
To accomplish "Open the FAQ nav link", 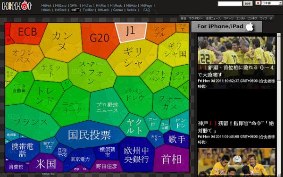I will [147, 10].
